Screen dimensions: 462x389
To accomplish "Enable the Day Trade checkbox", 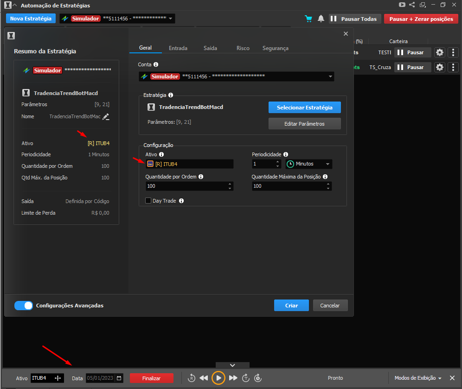I will tap(148, 201).
